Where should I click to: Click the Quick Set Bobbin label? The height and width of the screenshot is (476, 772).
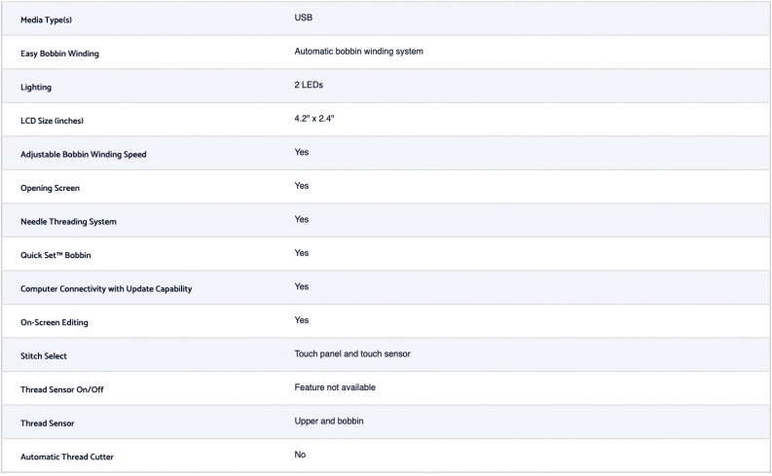55,255
